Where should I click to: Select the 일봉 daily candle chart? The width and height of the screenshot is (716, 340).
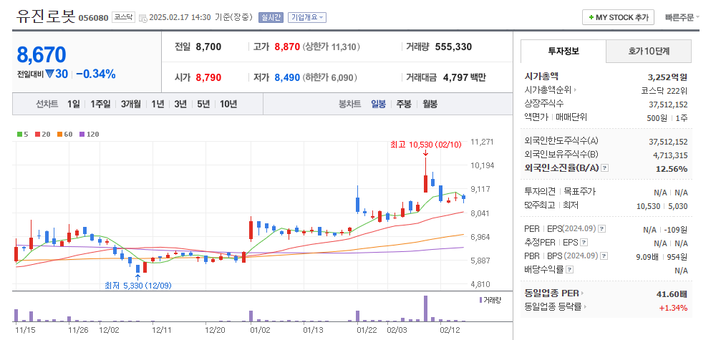click(379, 104)
